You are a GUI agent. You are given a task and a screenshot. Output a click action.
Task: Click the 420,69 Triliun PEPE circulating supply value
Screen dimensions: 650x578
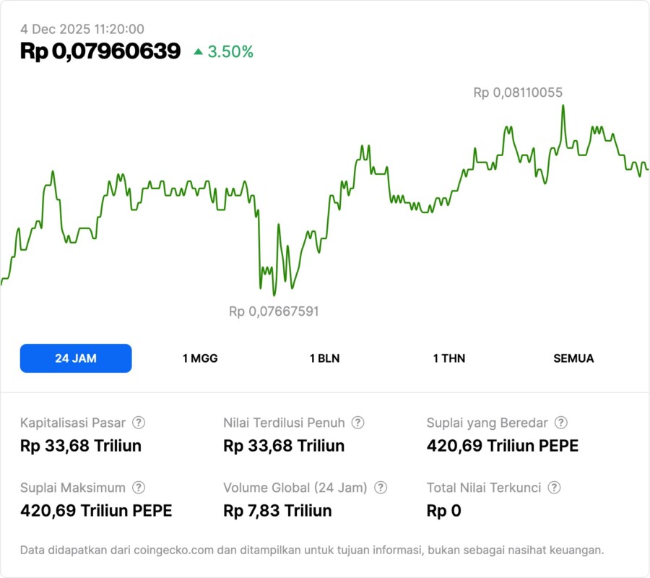(503, 446)
